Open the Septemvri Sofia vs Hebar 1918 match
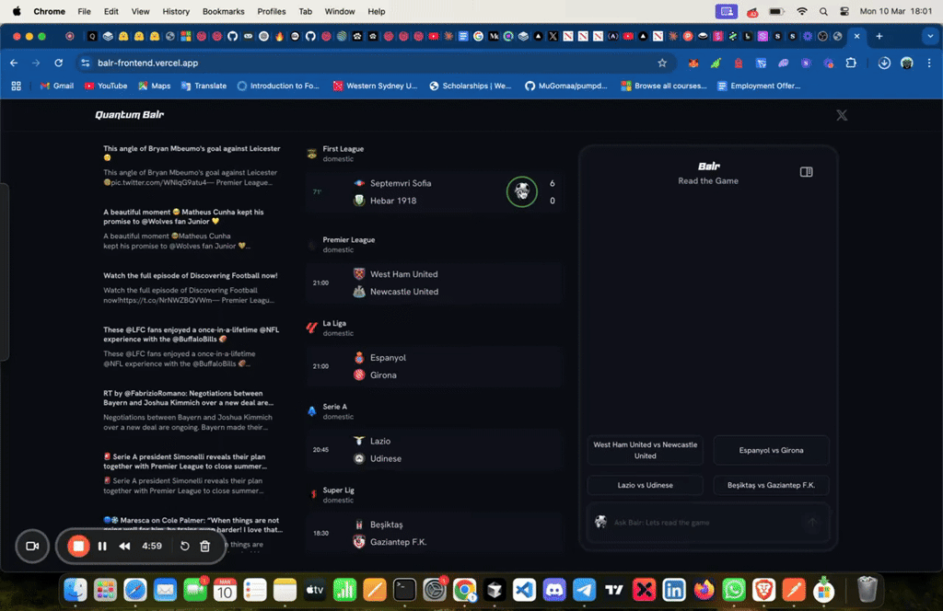The height and width of the screenshot is (611, 943). click(435, 191)
